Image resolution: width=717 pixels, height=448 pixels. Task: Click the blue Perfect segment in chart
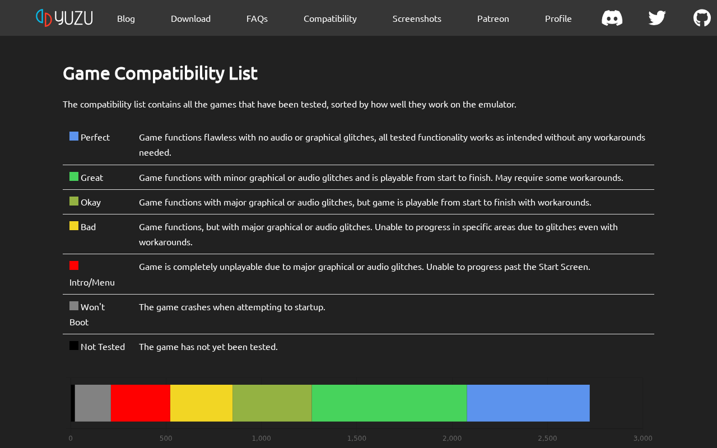coord(528,403)
